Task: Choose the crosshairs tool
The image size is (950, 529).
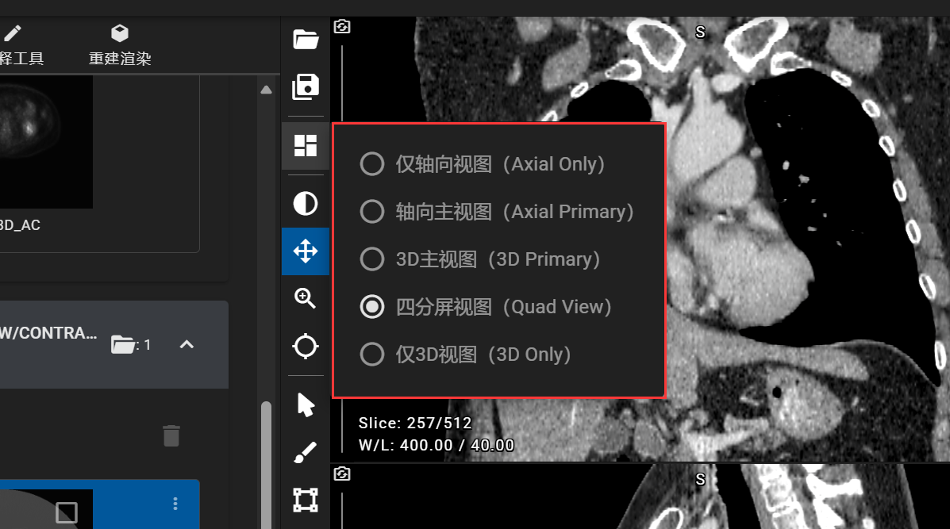Action: point(306,347)
